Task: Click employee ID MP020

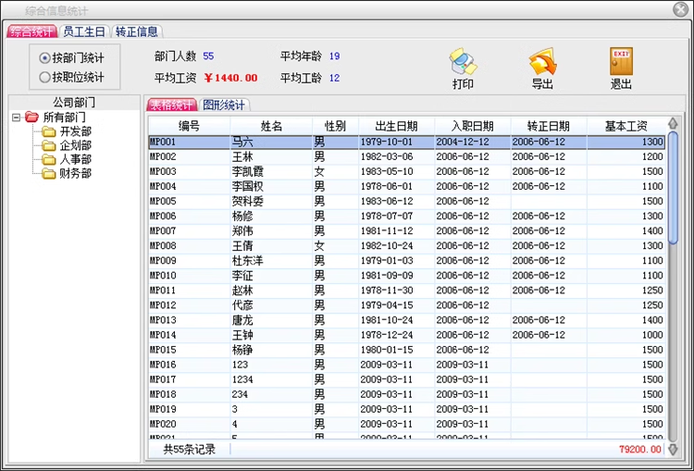Action: [163, 424]
